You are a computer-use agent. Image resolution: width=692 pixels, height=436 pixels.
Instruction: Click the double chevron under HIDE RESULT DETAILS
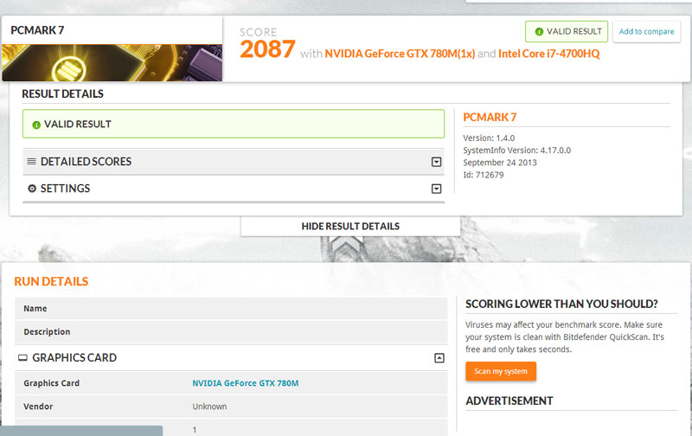(x=346, y=247)
